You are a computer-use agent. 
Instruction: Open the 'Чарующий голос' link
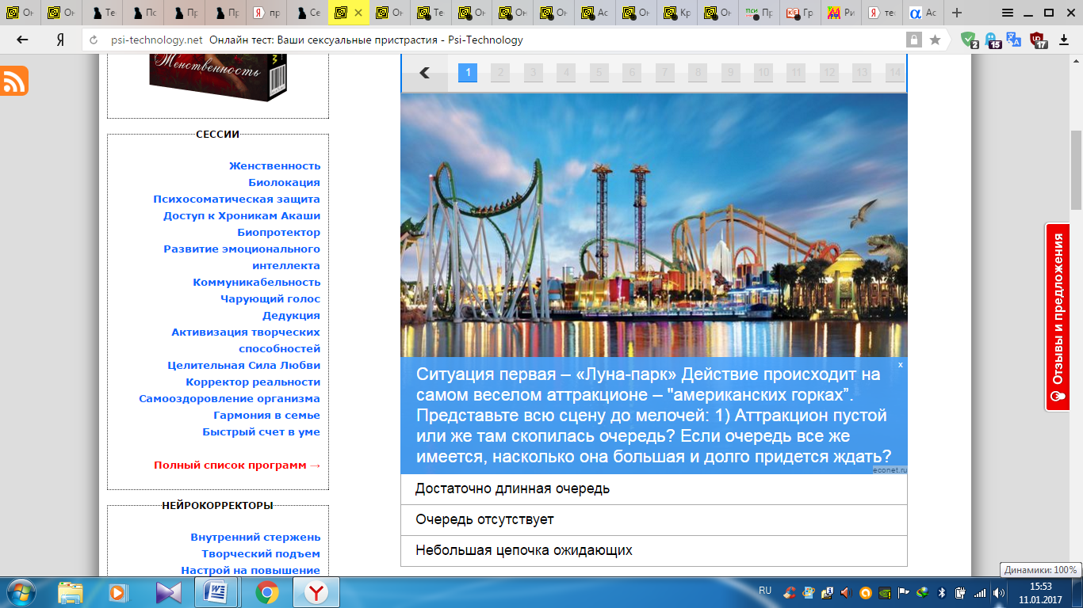click(x=270, y=298)
